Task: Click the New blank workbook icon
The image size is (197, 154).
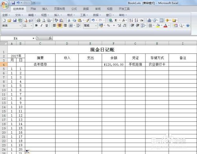Action: click(x=4, y=20)
